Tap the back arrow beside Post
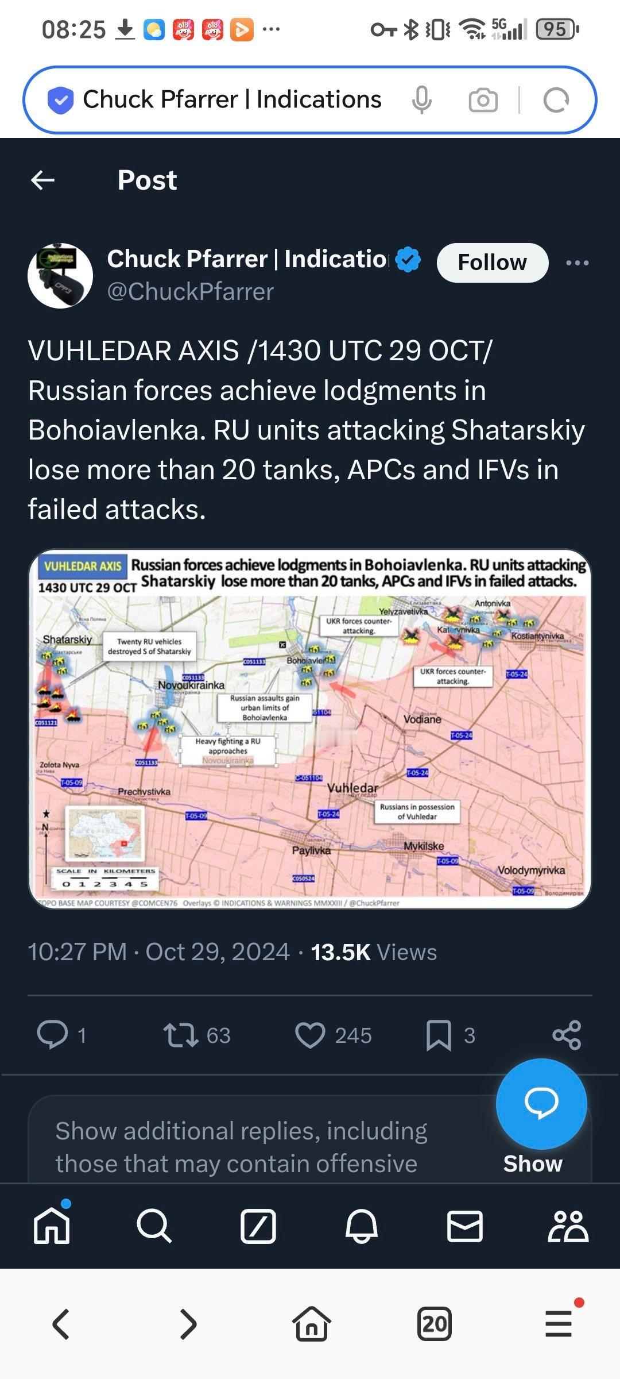 click(x=42, y=180)
